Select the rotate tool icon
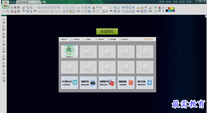Viewport: 207px width, 113px height. tap(130, 7)
